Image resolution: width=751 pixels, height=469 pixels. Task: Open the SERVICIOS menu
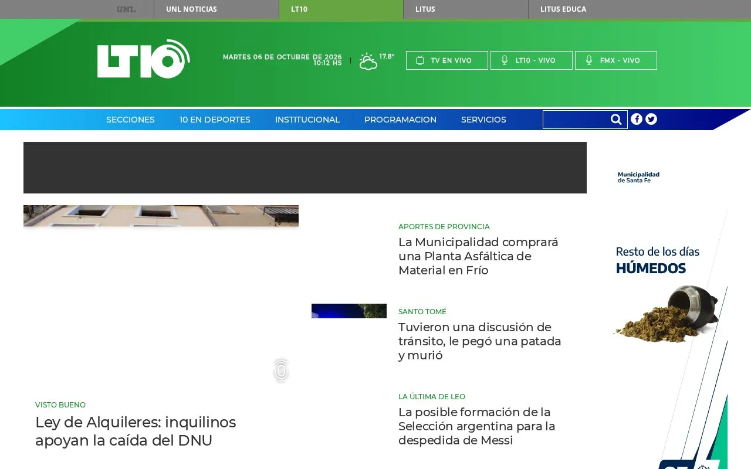483,120
